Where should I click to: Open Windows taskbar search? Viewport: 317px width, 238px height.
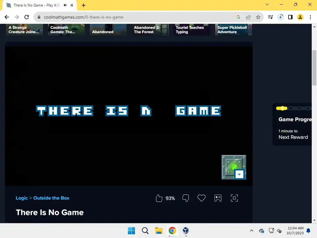coord(145,231)
